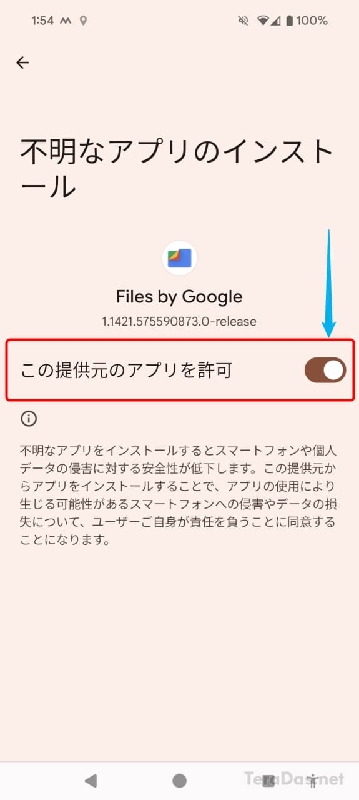
Task: Tap the info circle icon
Action: pyautogui.click(x=29, y=419)
